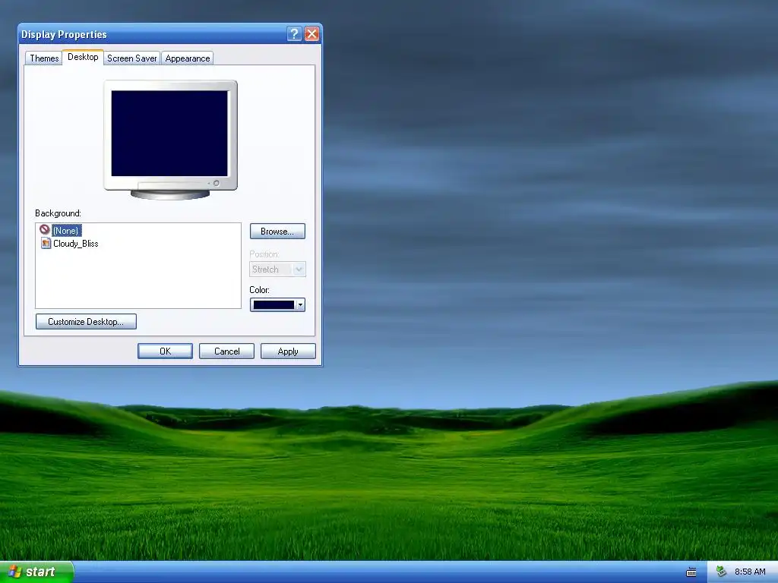The width and height of the screenshot is (778, 583).
Task: Click the clock showing 8:58 AM
Action: pos(750,572)
